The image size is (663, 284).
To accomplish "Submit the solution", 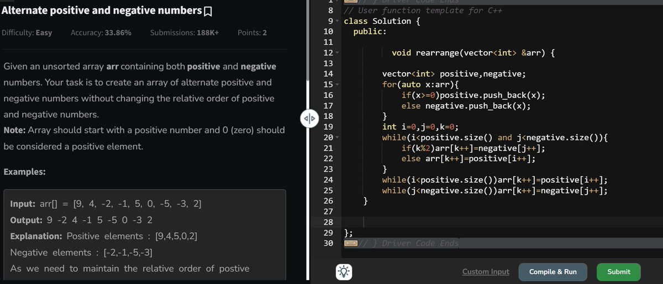I will click(x=619, y=272).
